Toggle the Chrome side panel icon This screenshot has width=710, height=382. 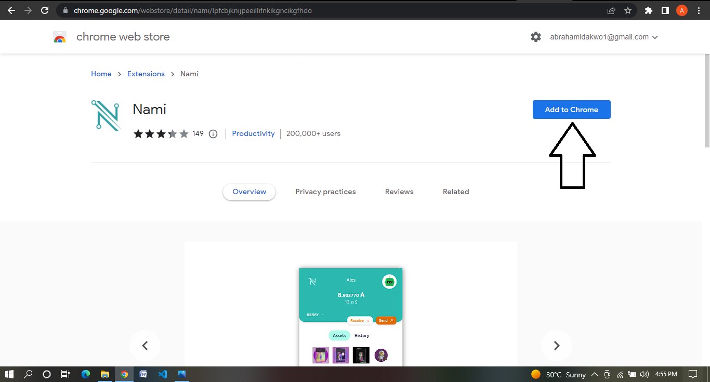coord(665,10)
